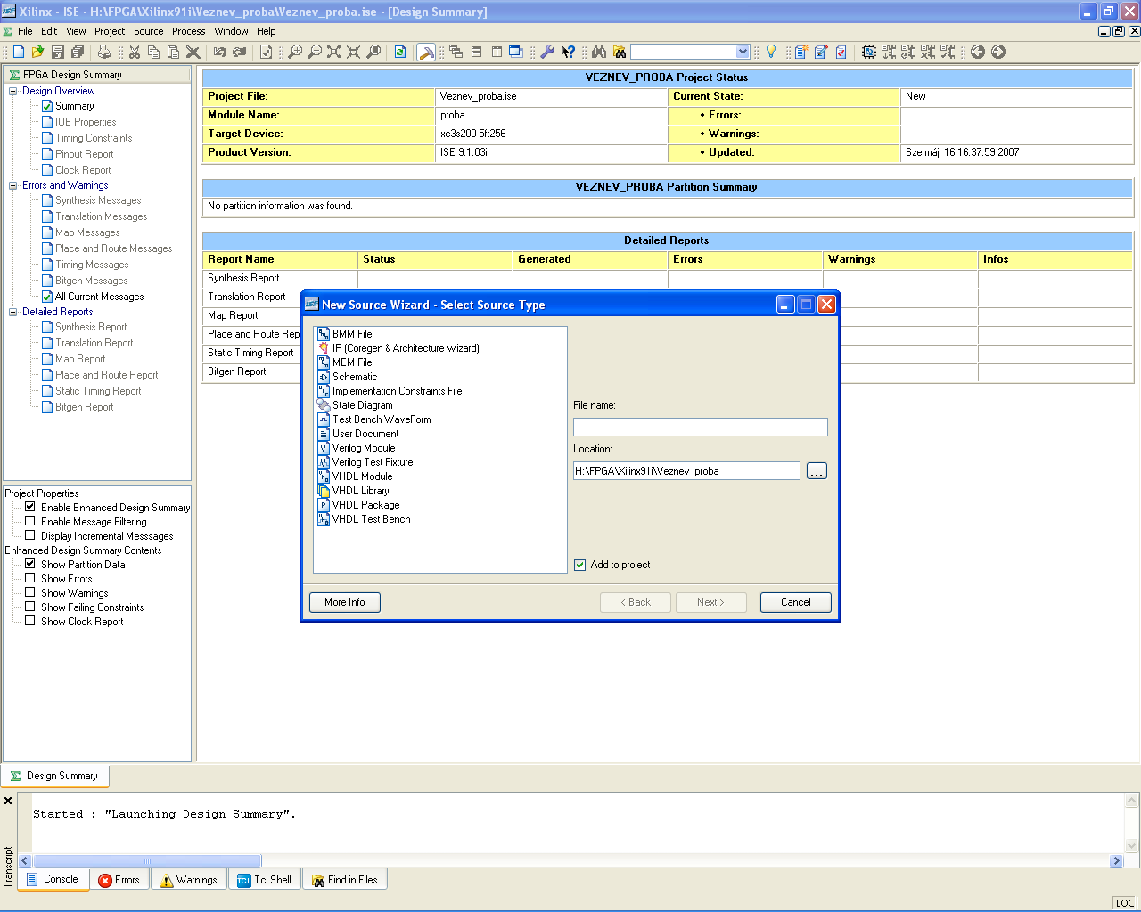This screenshot has width=1141, height=912.
Task: Open the Find in Files tab
Action: 345,880
